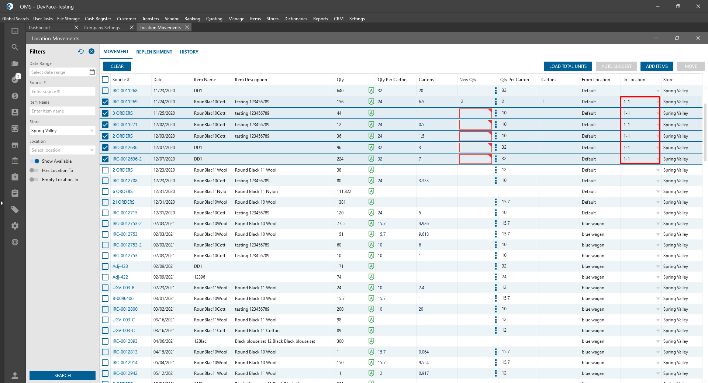Uncheck the IRC-0011269 row checkbox
The width and height of the screenshot is (708, 383).
(105, 102)
